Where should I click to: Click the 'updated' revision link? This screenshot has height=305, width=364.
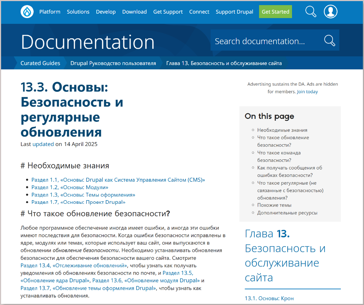pos(43,144)
